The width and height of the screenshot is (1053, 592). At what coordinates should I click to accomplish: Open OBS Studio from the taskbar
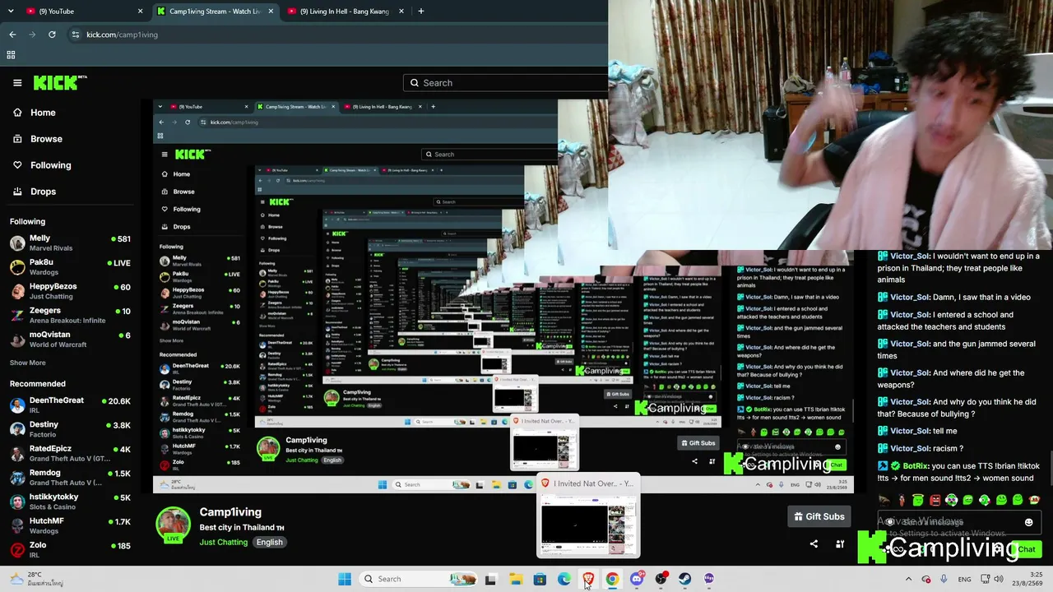tap(661, 579)
